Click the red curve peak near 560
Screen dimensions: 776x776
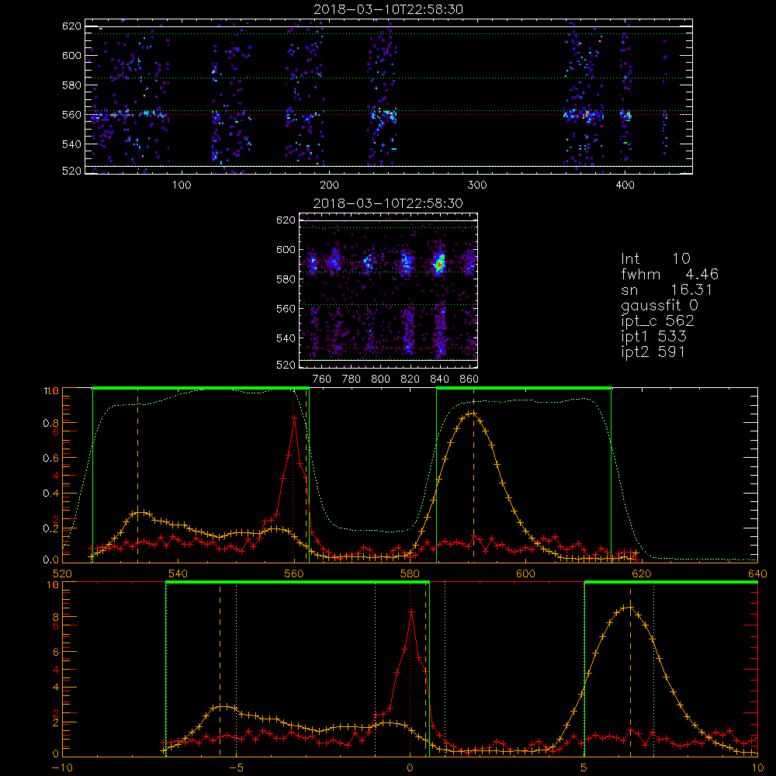(294, 417)
